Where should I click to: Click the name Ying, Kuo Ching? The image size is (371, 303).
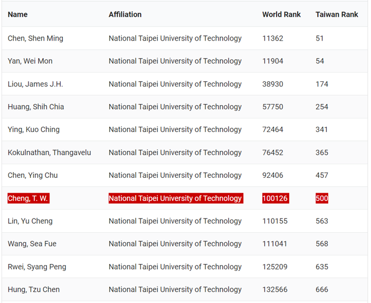point(34,129)
